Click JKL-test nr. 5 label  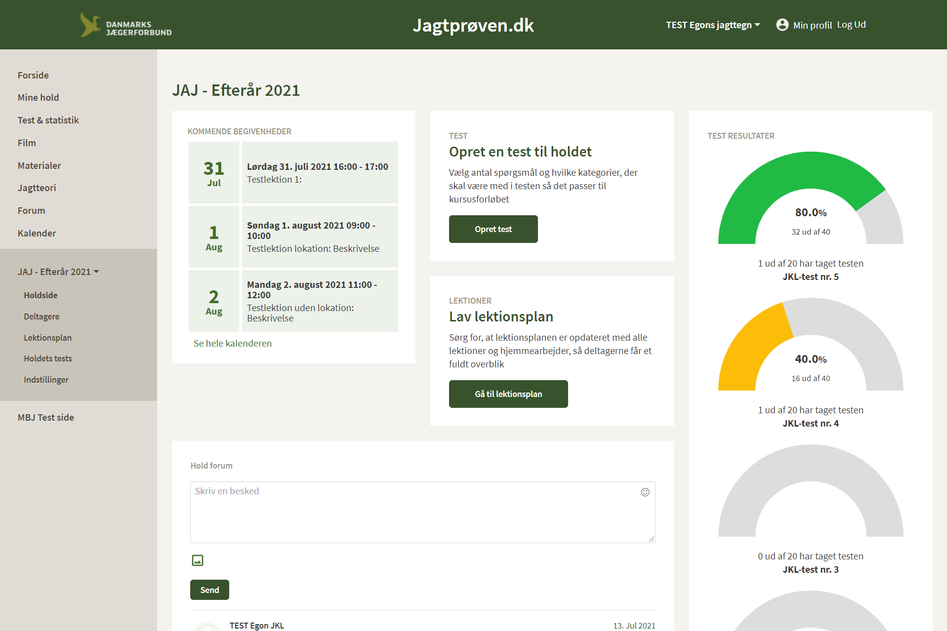(x=811, y=277)
